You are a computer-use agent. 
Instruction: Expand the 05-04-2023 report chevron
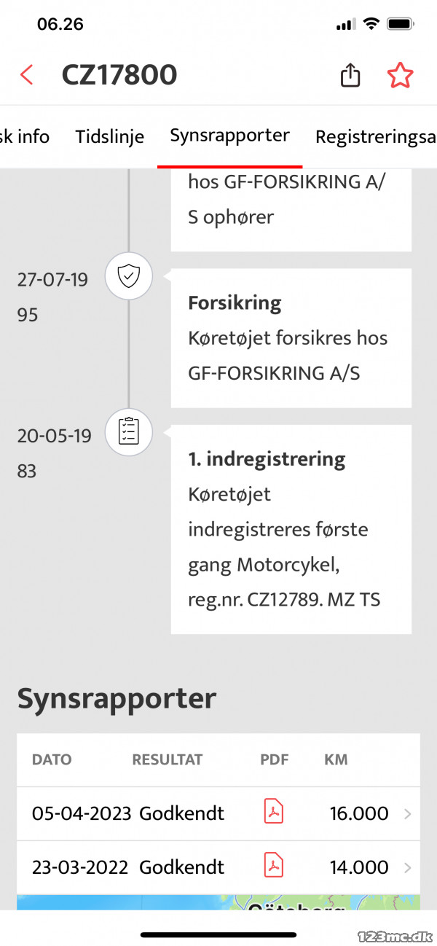point(407,813)
